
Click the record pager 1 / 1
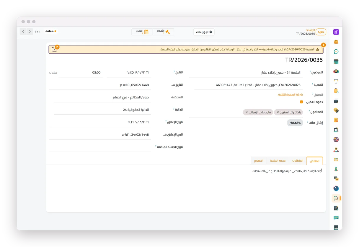37,32
